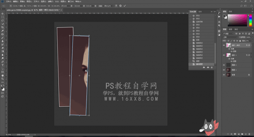Hide the 矩形 1 拷贝 layer

tap(224, 45)
